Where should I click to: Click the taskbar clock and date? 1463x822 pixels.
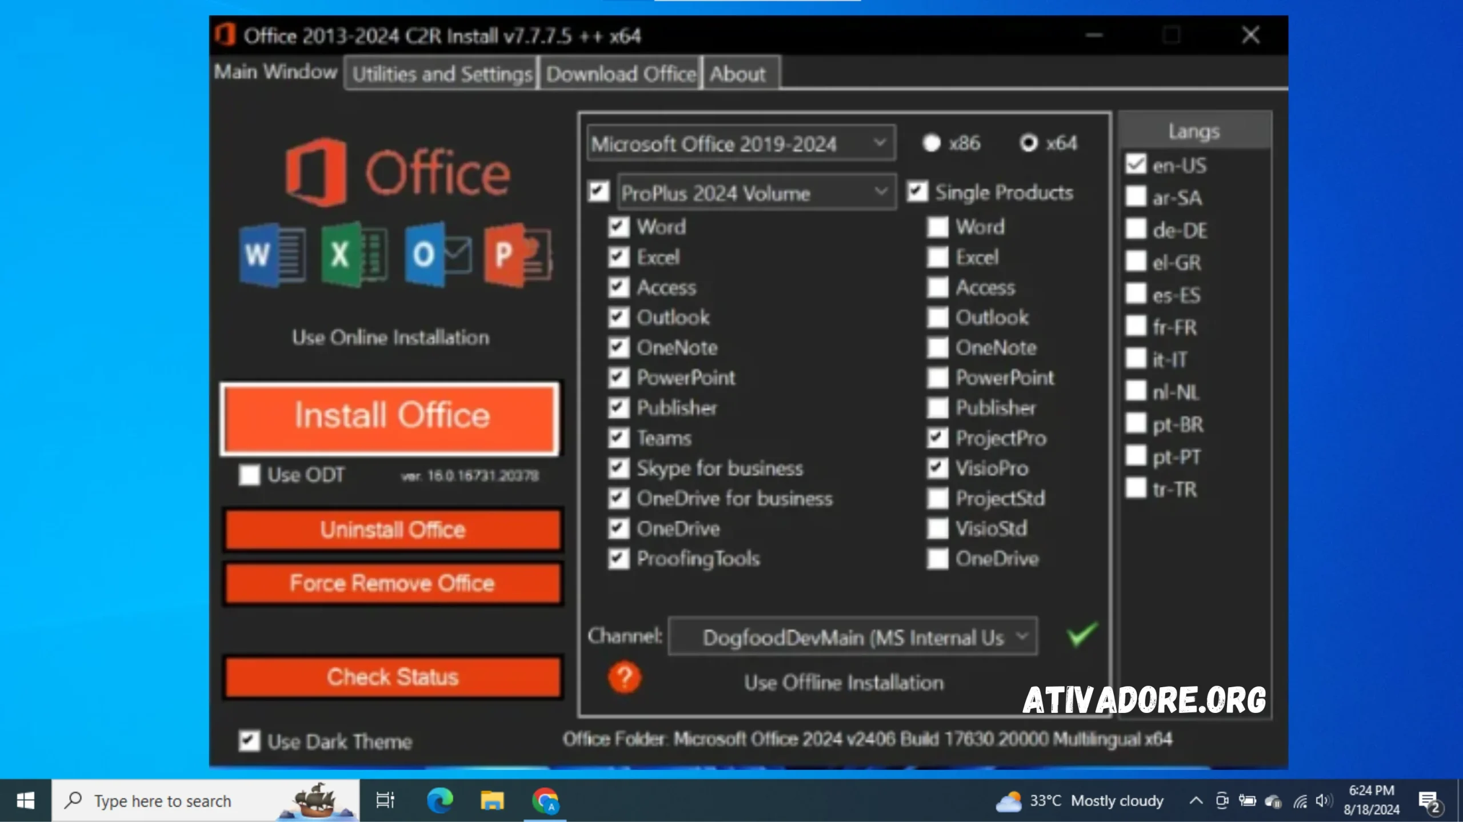(x=1372, y=800)
